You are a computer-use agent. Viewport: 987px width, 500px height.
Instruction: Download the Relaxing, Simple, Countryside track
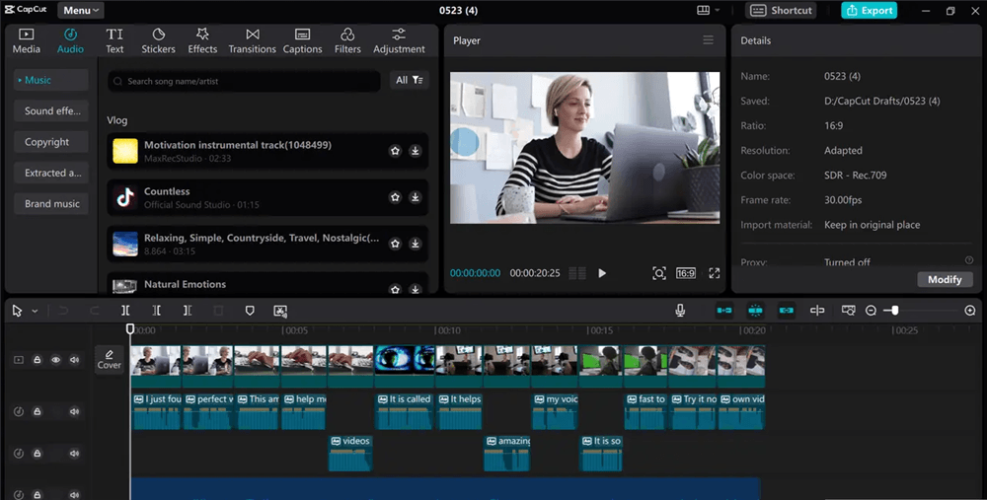point(416,244)
